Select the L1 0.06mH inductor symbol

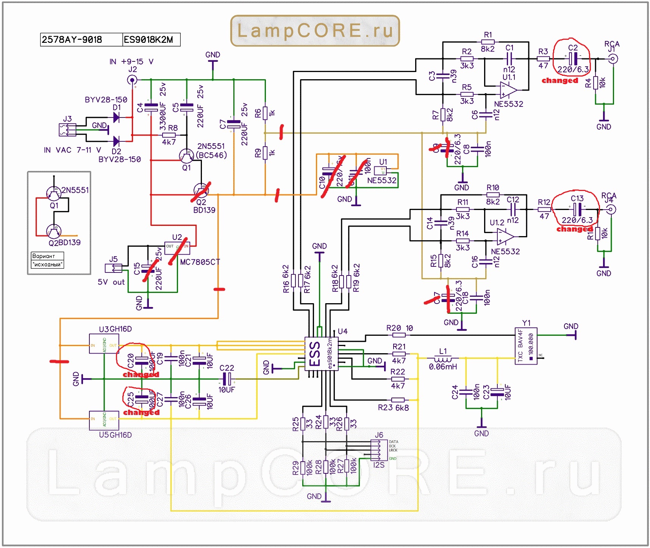(x=443, y=358)
